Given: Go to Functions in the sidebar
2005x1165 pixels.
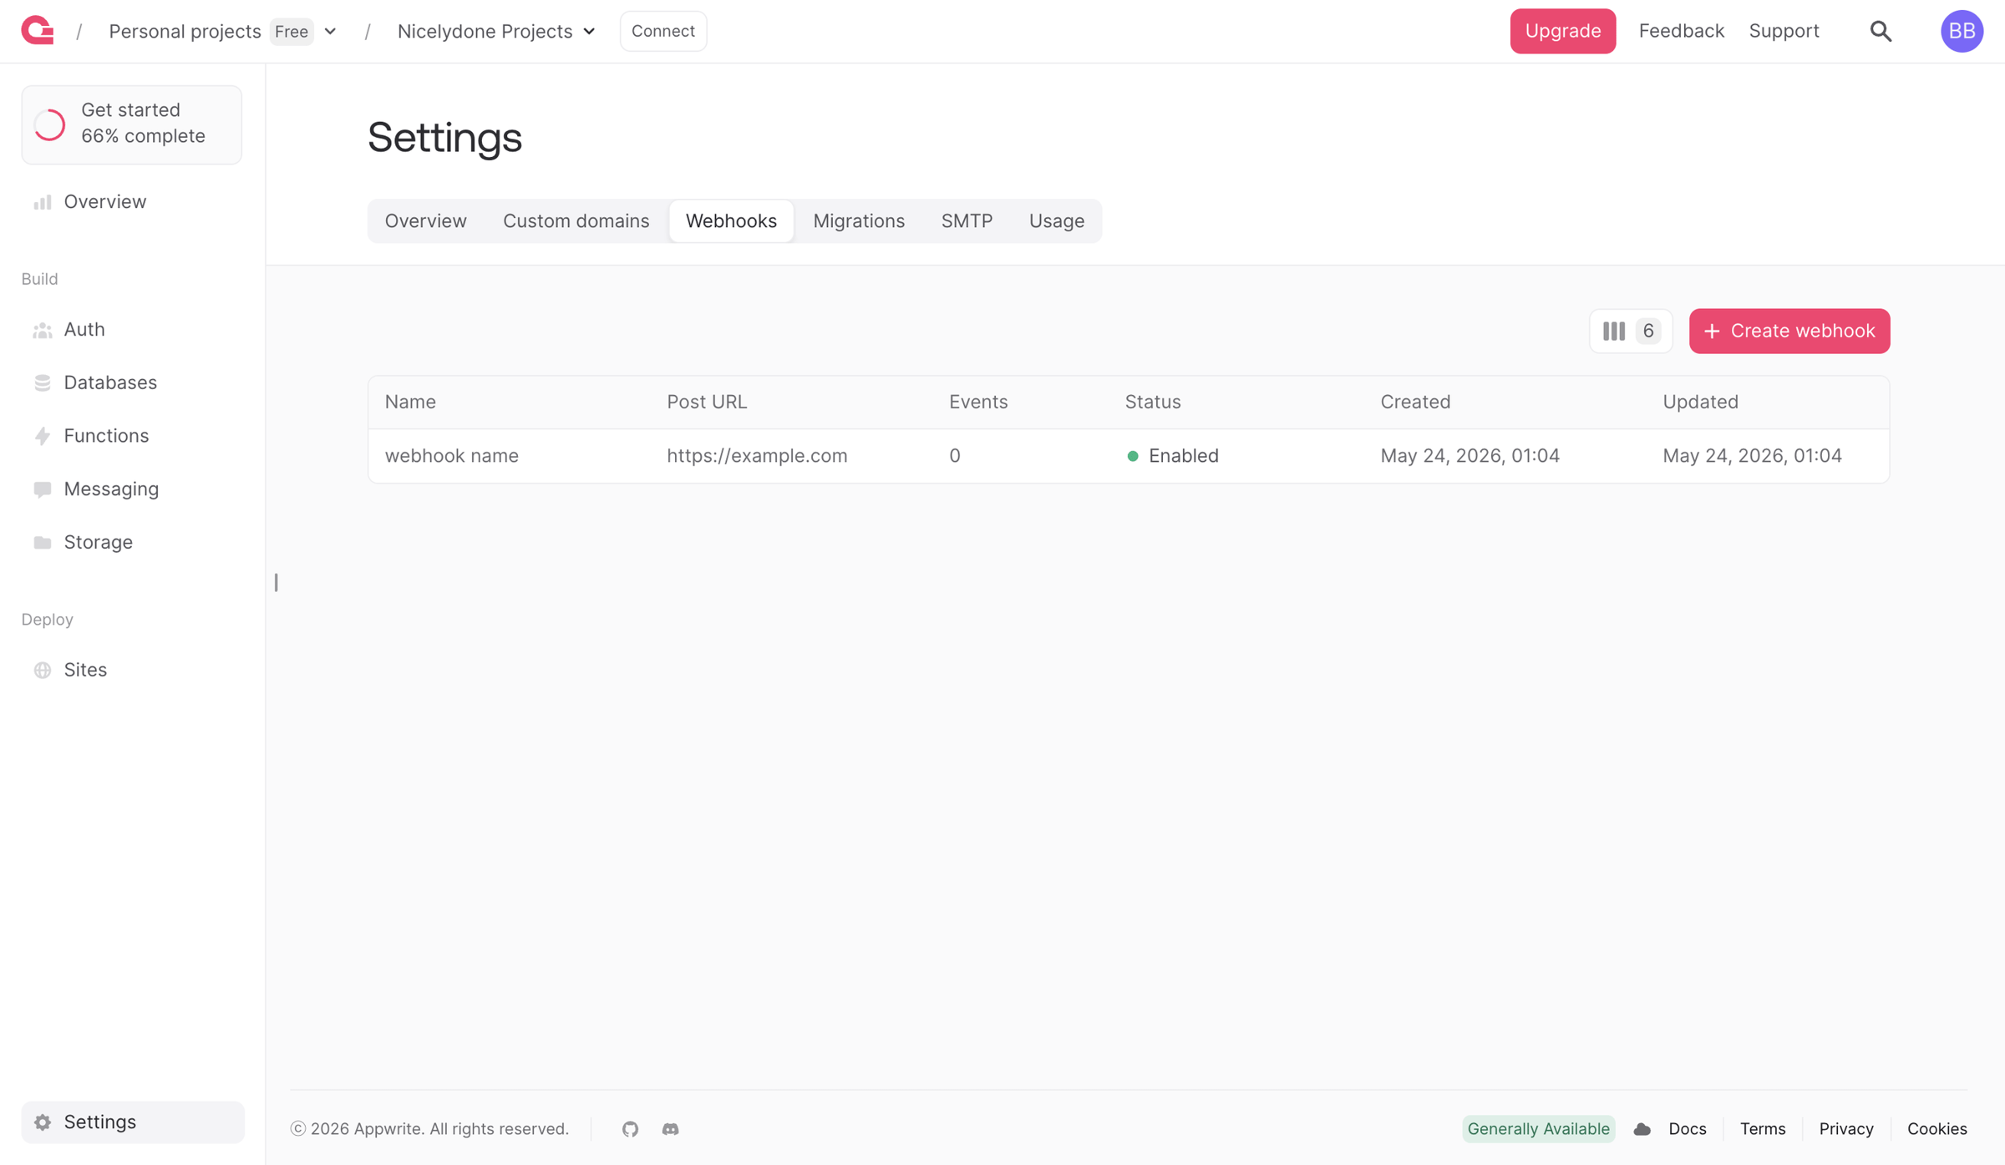Looking at the screenshot, I should click(132, 436).
